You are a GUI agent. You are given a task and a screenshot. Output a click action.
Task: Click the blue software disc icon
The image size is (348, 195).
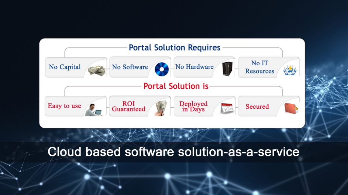[161, 69]
